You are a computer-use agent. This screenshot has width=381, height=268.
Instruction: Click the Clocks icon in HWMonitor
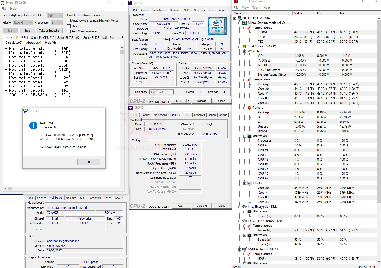click(249, 183)
